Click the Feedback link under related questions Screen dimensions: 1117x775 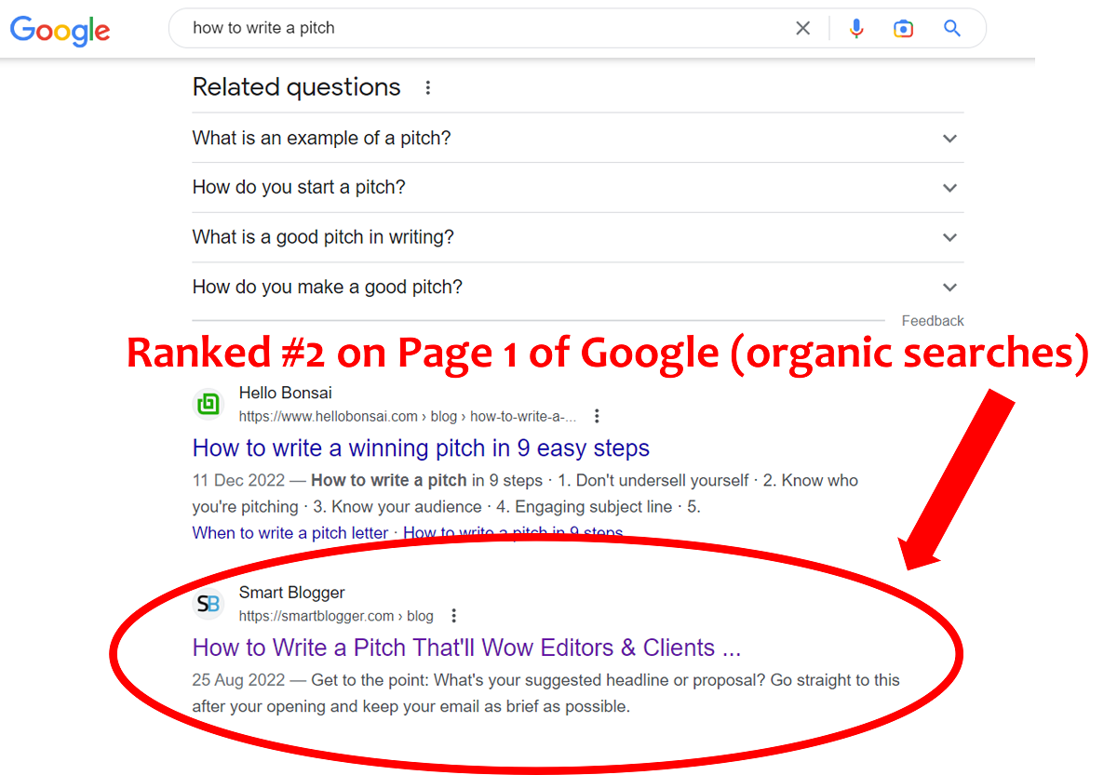pos(933,321)
